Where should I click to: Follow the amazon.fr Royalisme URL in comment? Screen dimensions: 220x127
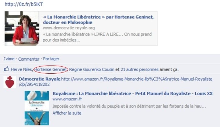tap(116, 82)
